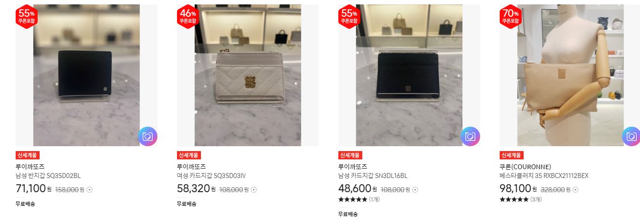Image resolution: width=640 pixels, height=221 pixels.
Task: Click the 55% coupon badge on bifold wallet
Action: pyautogui.click(x=27, y=17)
